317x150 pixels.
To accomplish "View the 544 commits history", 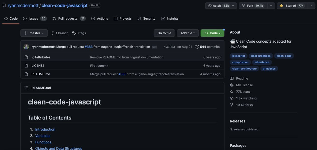I will click(207, 47).
